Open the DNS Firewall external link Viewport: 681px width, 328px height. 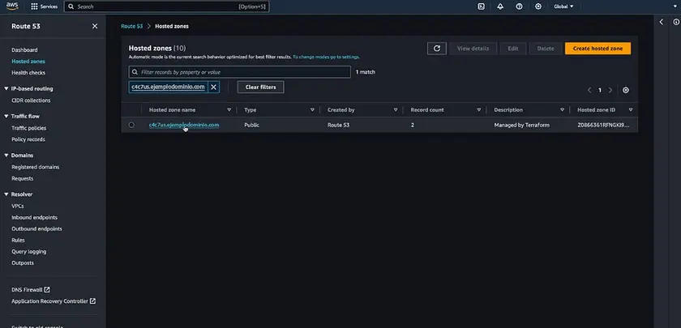31,289
